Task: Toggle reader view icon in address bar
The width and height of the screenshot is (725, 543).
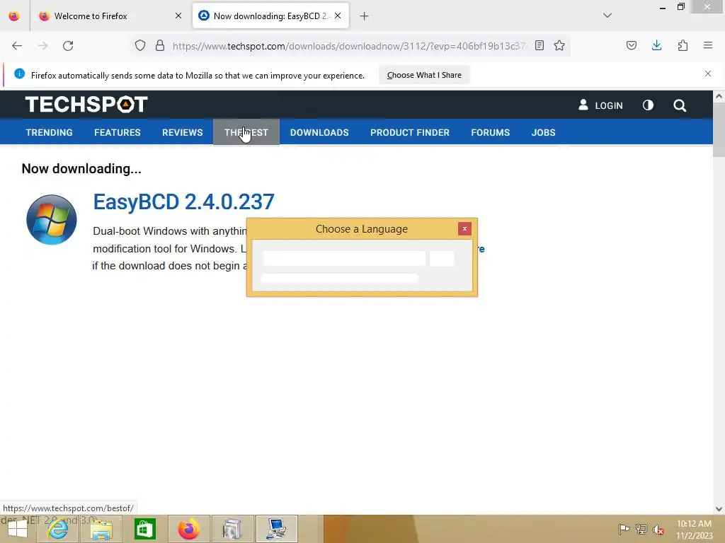Action: pos(539,46)
